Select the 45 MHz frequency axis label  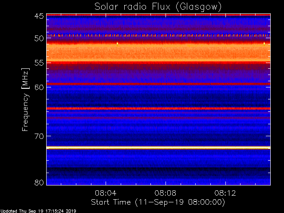[39, 16]
